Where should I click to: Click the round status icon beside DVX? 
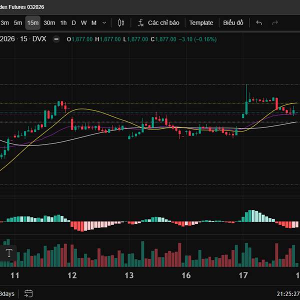56,39
